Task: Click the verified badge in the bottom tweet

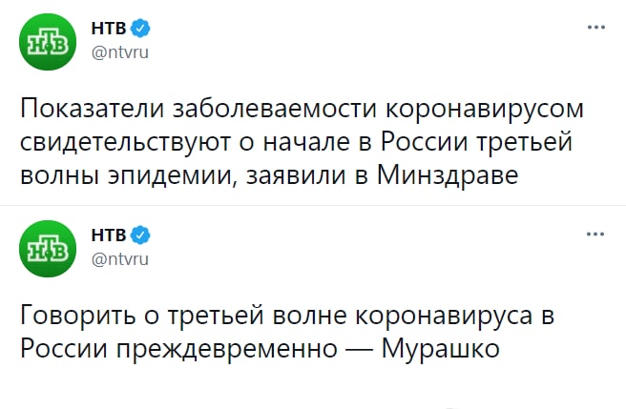Action: pyautogui.click(x=138, y=234)
